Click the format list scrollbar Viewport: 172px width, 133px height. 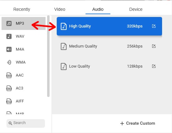(48, 56)
